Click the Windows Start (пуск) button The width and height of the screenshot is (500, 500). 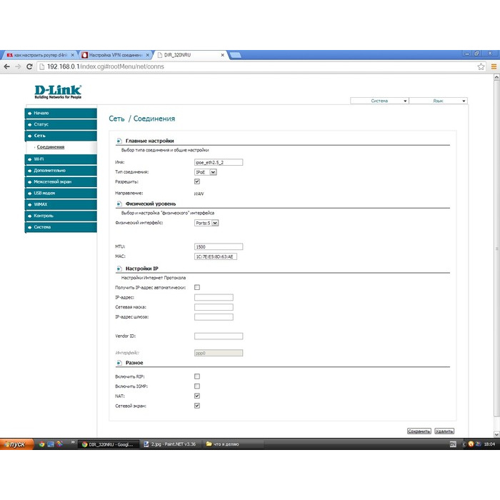click(x=15, y=444)
